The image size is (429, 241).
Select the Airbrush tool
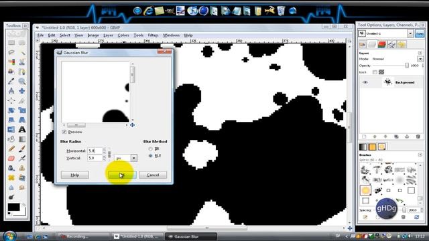[22, 158]
